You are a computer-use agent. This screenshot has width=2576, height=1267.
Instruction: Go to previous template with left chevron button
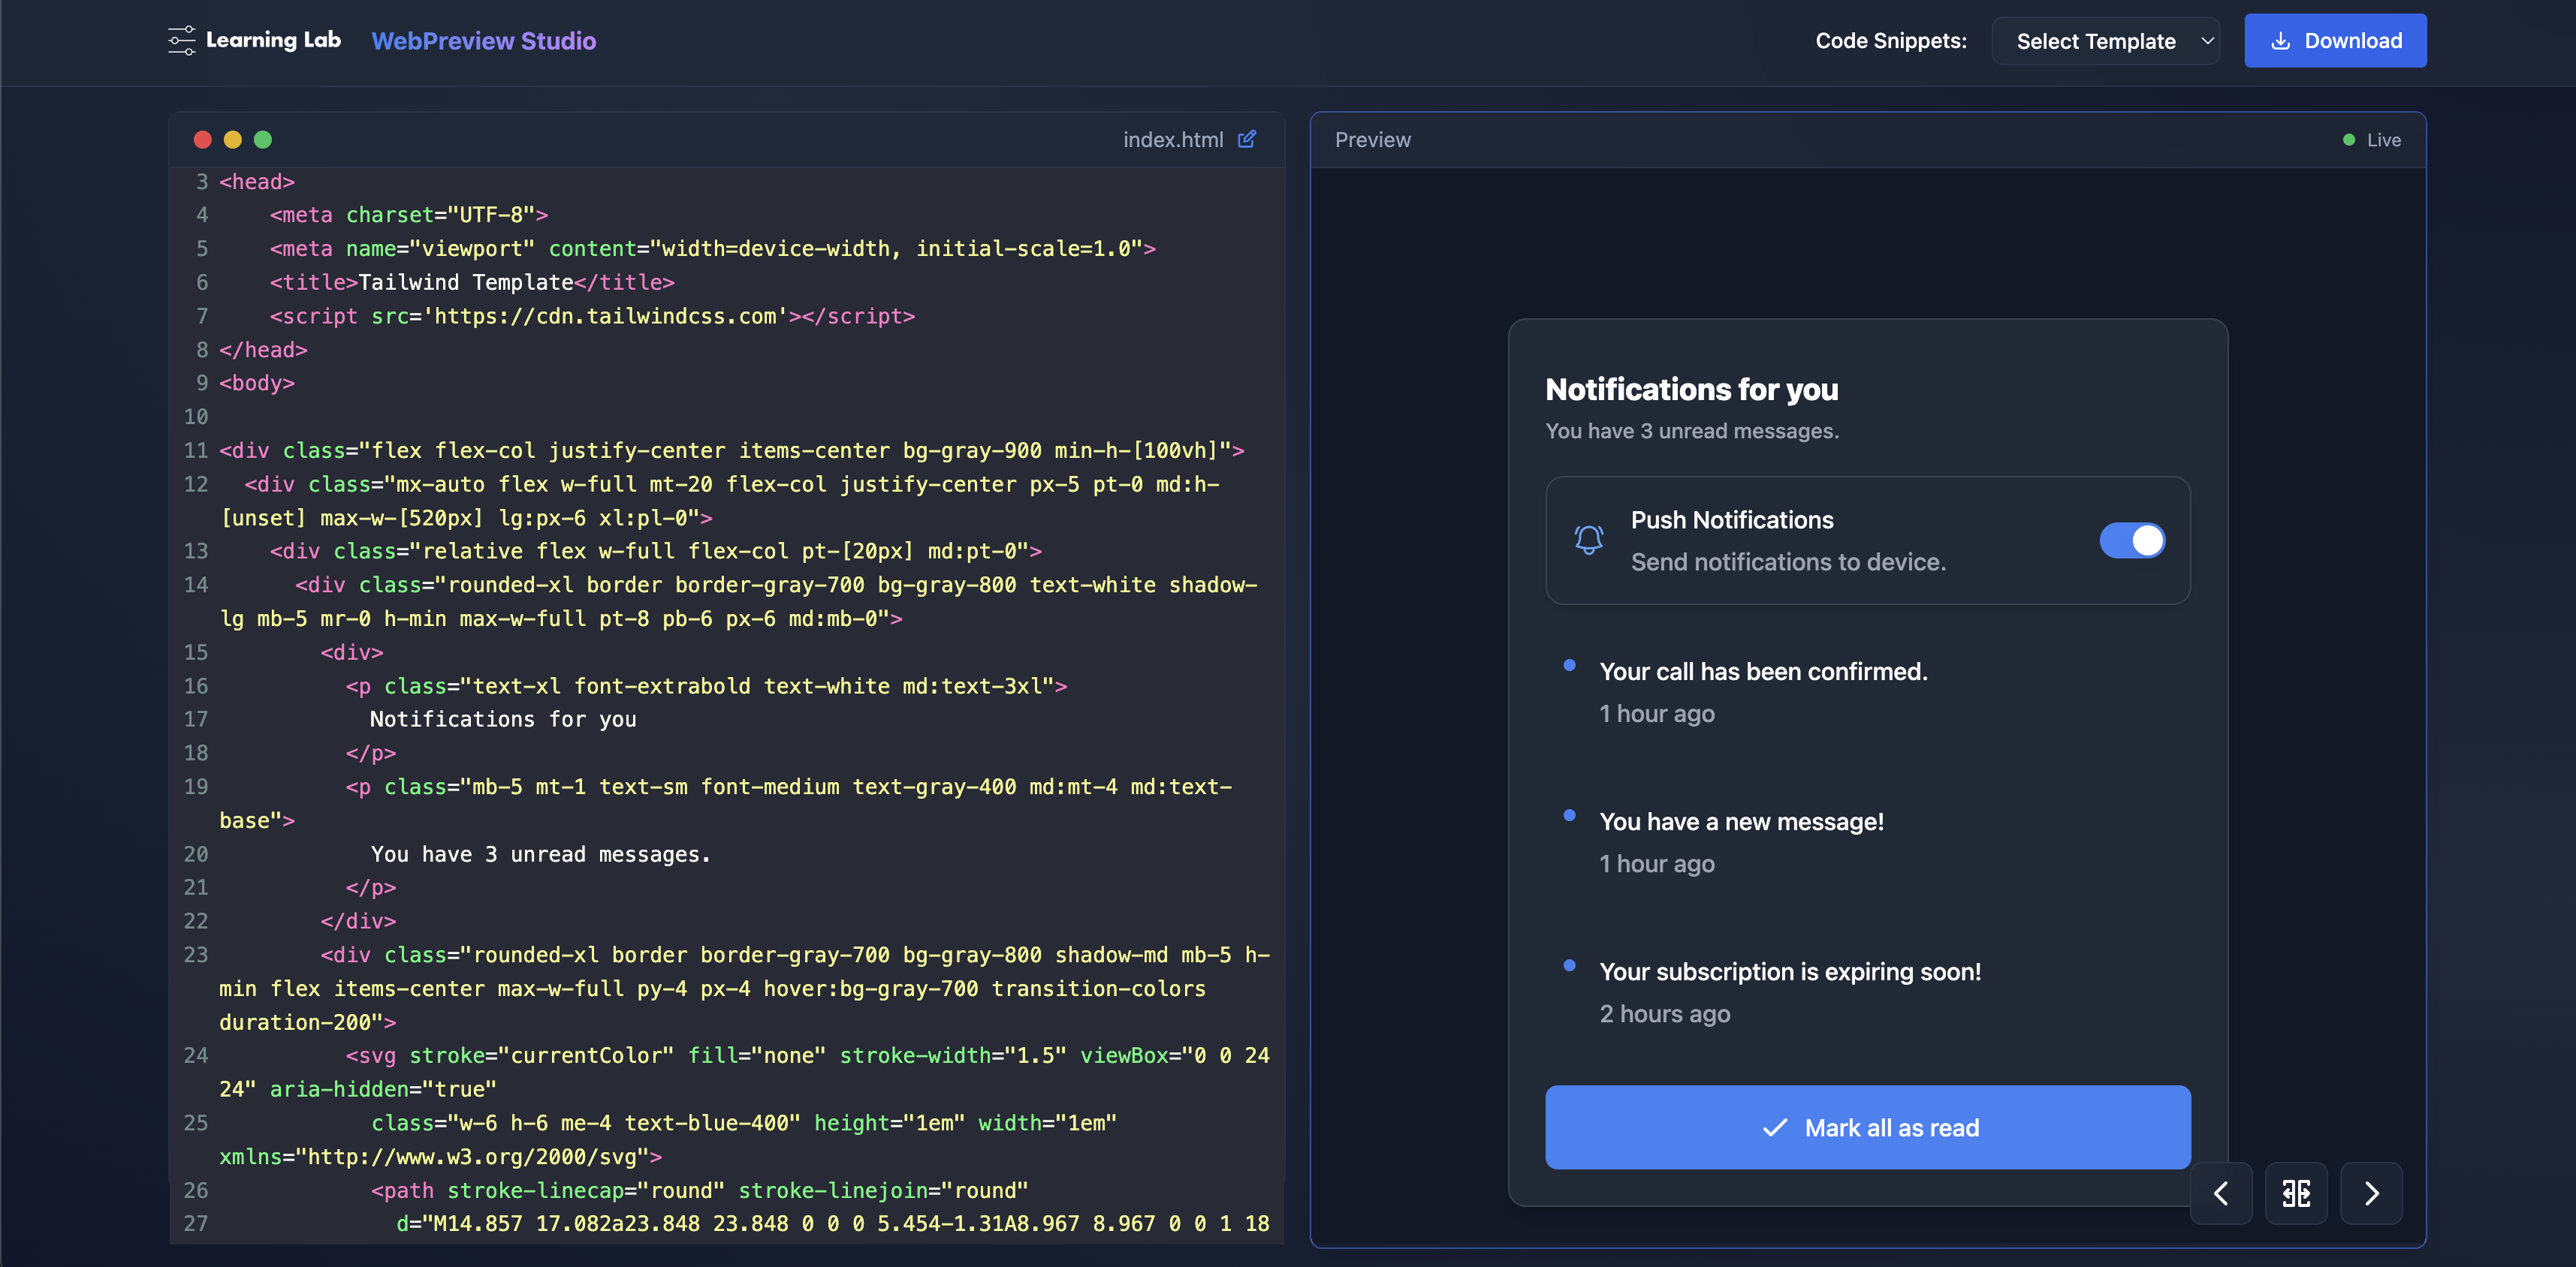2222,1193
